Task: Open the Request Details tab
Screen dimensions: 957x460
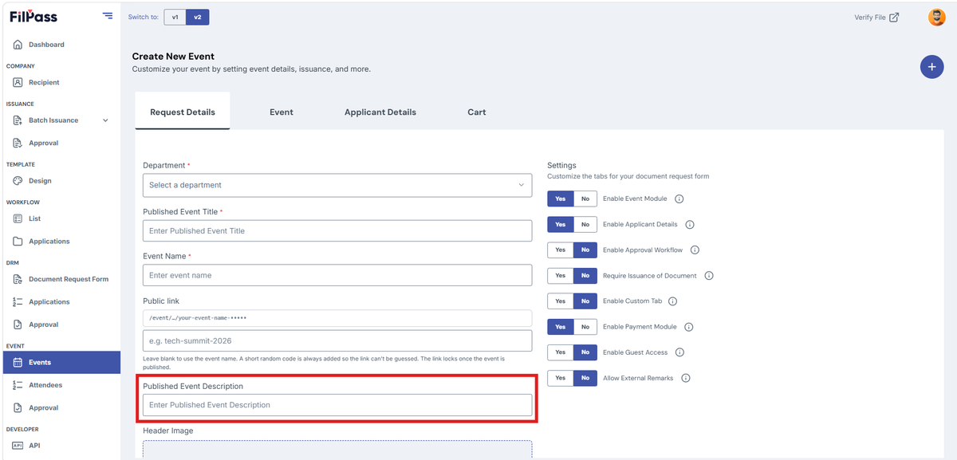Action: (x=183, y=112)
